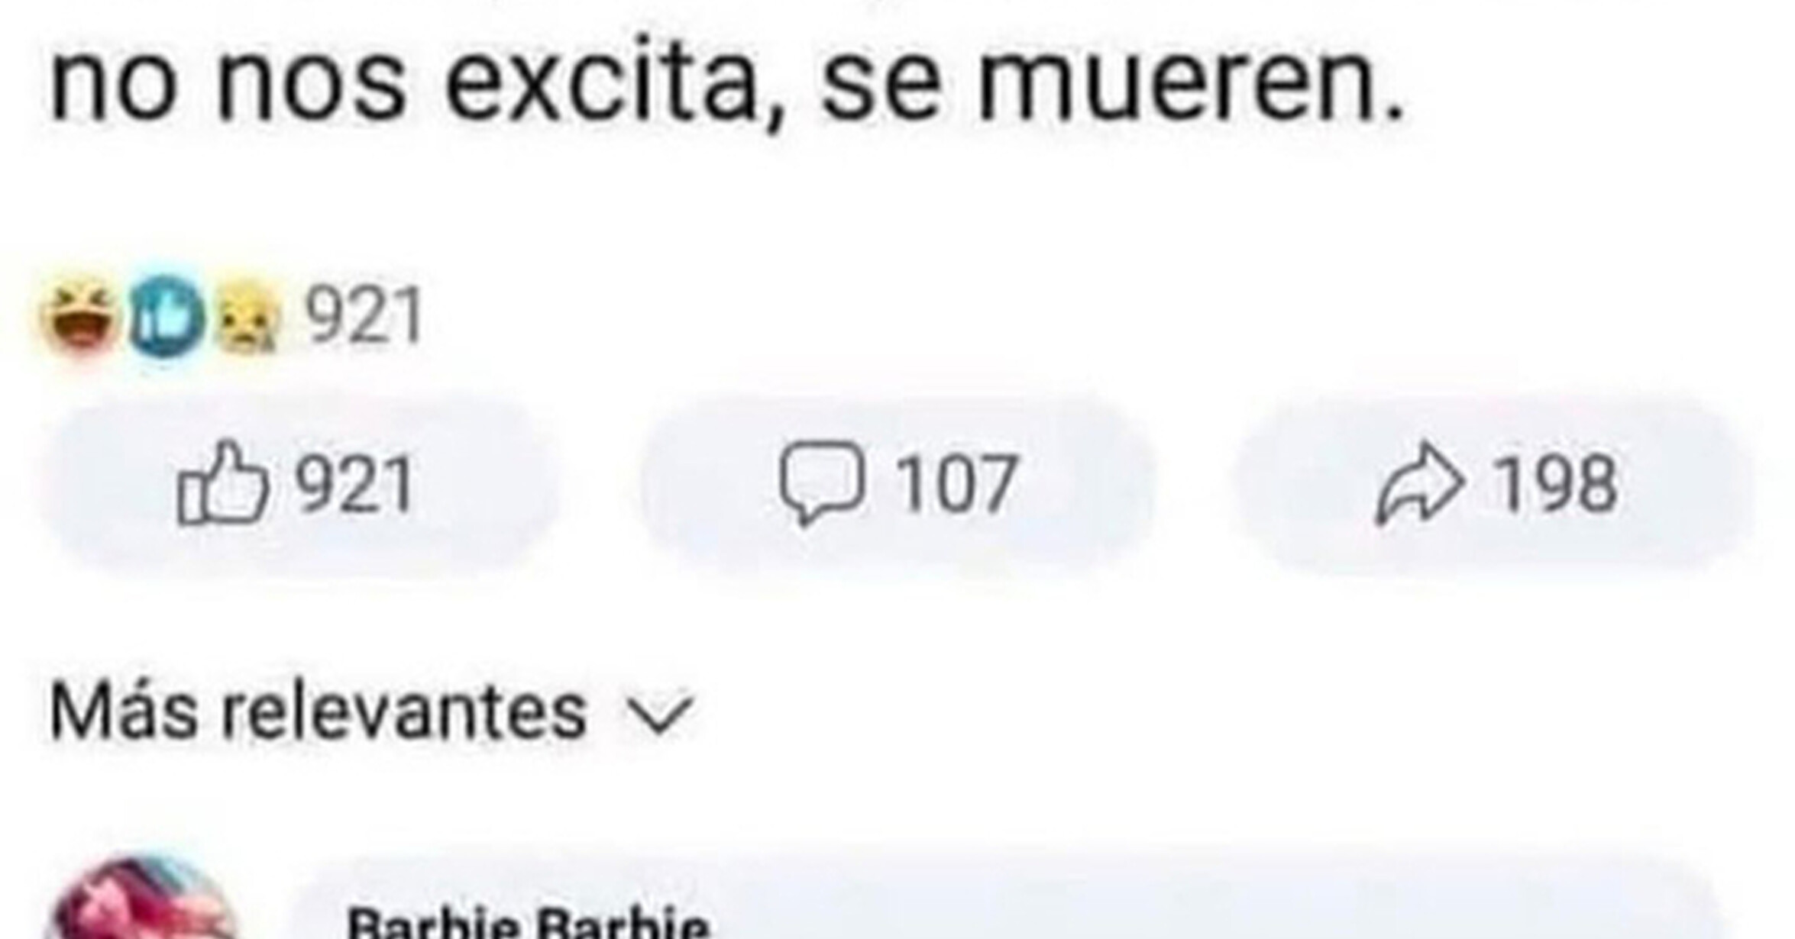Open the Más relevantes sort dropdown
The image size is (1795, 939).
click(370, 712)
